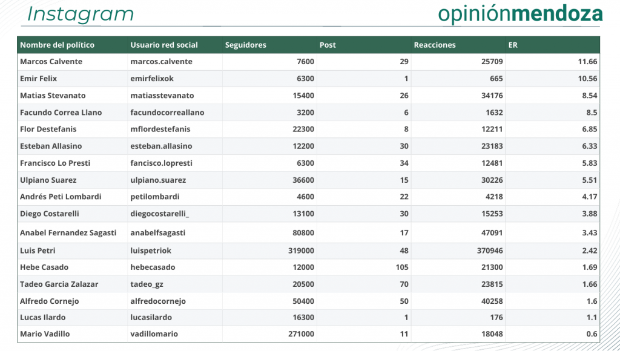Click the Usuario red social header

[x=164, y=45]
